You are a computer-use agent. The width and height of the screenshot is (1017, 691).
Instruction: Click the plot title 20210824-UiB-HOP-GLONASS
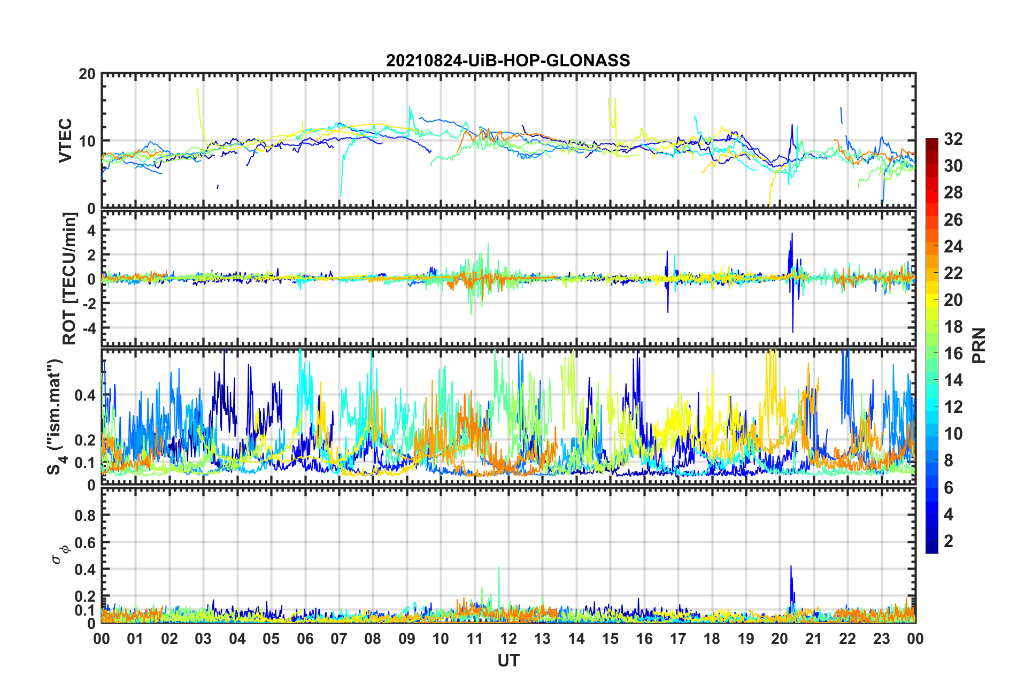click(508, 60)
